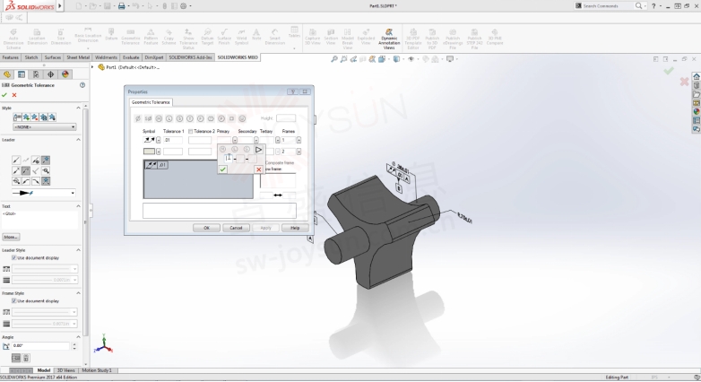Open the DimXpertManager tab
701x382 pixels.
(x=50, y=74)
